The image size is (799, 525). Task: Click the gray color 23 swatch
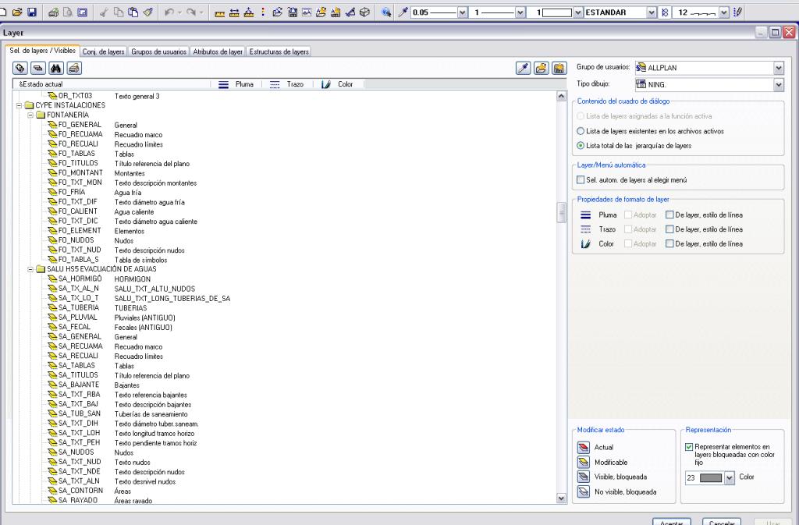coord(711,477)
